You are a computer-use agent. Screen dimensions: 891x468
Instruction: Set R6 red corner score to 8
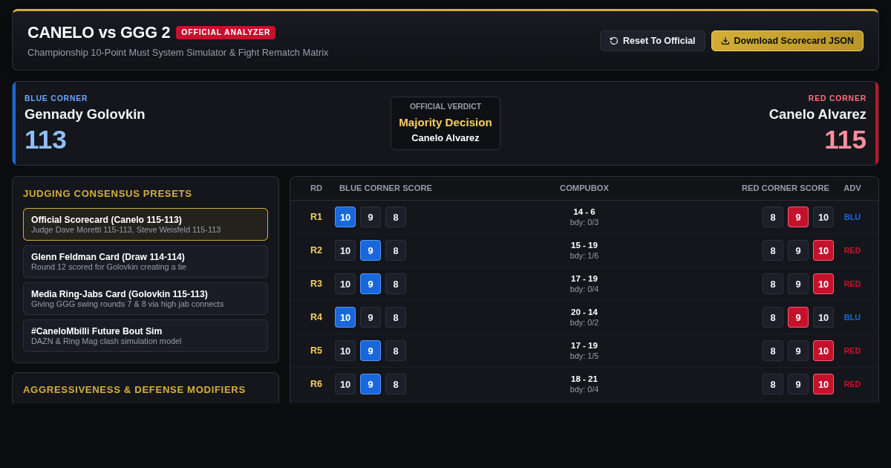[773, 384]
